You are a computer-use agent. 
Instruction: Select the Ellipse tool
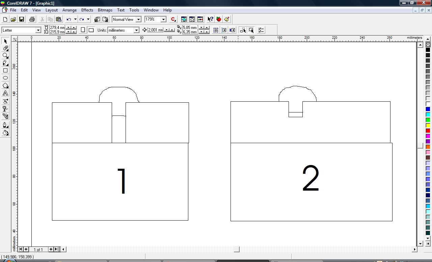[x=5, y=78]
